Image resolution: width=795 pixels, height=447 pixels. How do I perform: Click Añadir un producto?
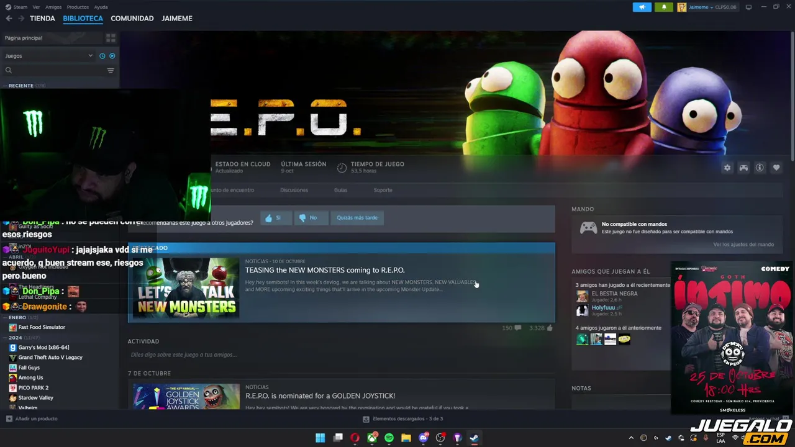[x=32, y=418]
